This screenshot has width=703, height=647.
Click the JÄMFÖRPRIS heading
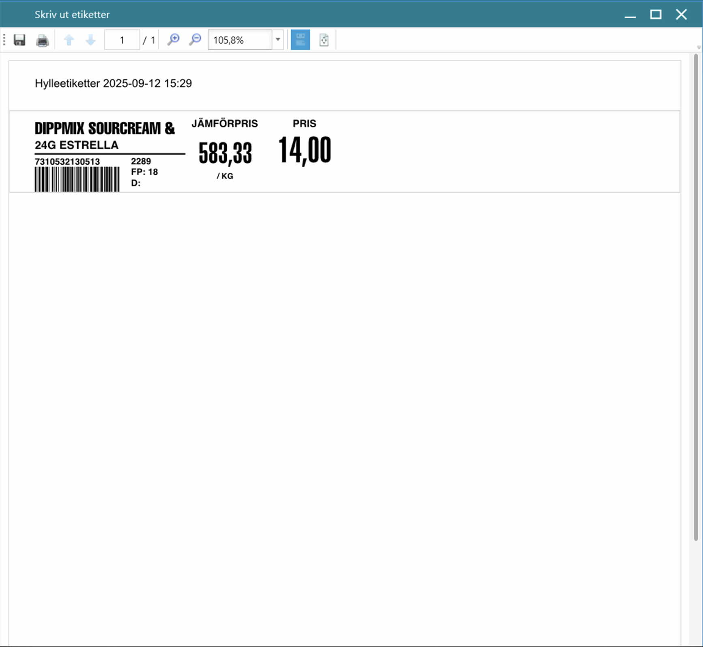(x=225, y=123)
